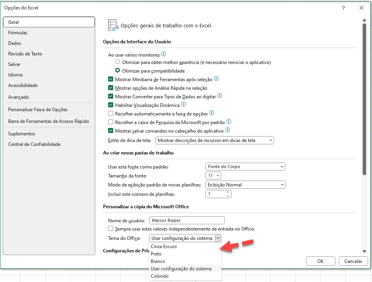Open the 'Estilo de dica de tela' dropdown
The width and height of the screenshot is (372, 282).
click(x=214, y=140)
